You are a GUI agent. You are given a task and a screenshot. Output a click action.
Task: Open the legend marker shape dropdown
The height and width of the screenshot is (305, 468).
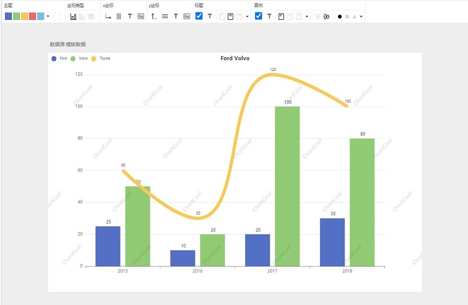[361, 17]
